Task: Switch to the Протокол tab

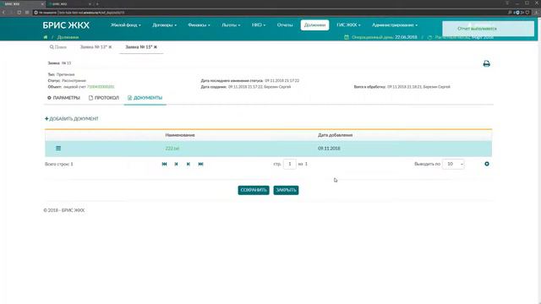Action: tap(103, 98)
